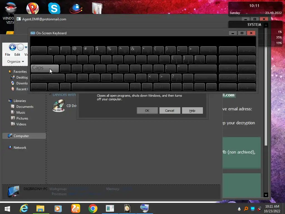Toggle the Caps key on On-Screen Keyboard
The image size is (285, 214).
[x=45, y=69]
